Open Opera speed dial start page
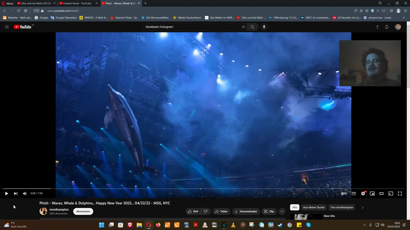410x230 pixels. click(26, 11)
